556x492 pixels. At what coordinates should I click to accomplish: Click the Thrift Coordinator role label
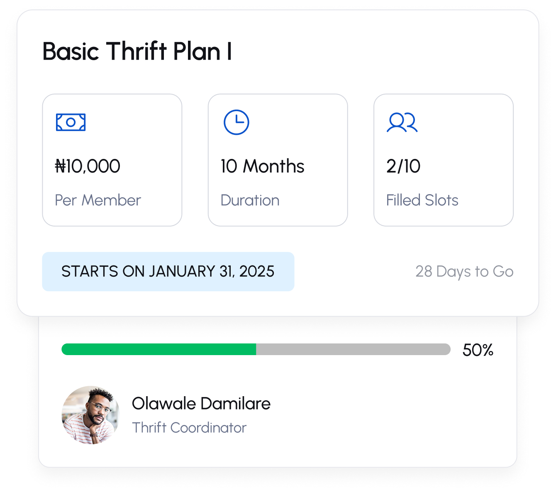[189, 428]
